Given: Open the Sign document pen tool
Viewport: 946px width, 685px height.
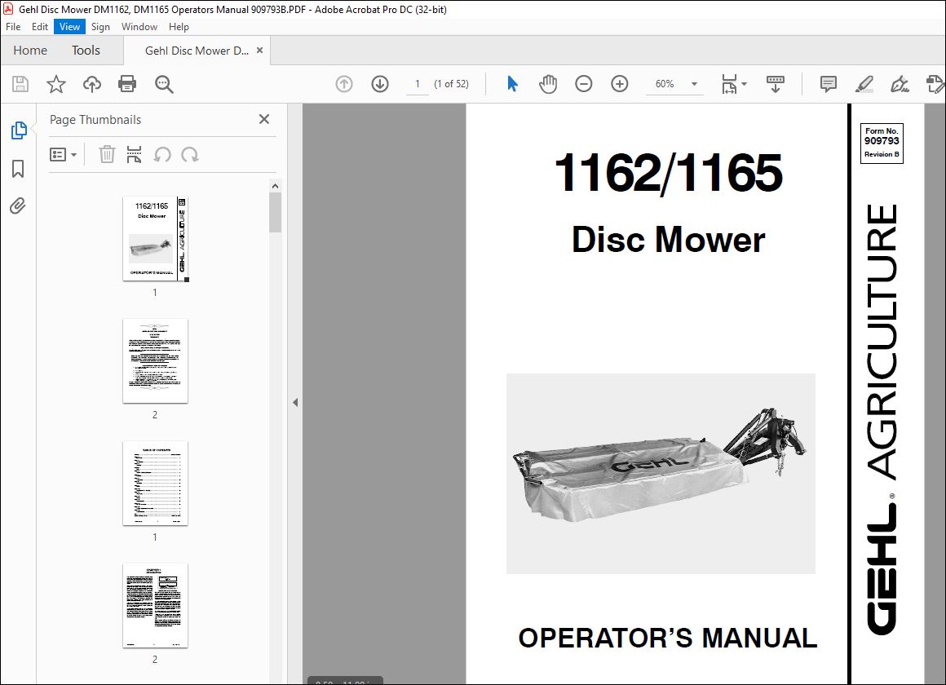Looking at the screenshot, I should pyautogui.click(x=900, y=84).
